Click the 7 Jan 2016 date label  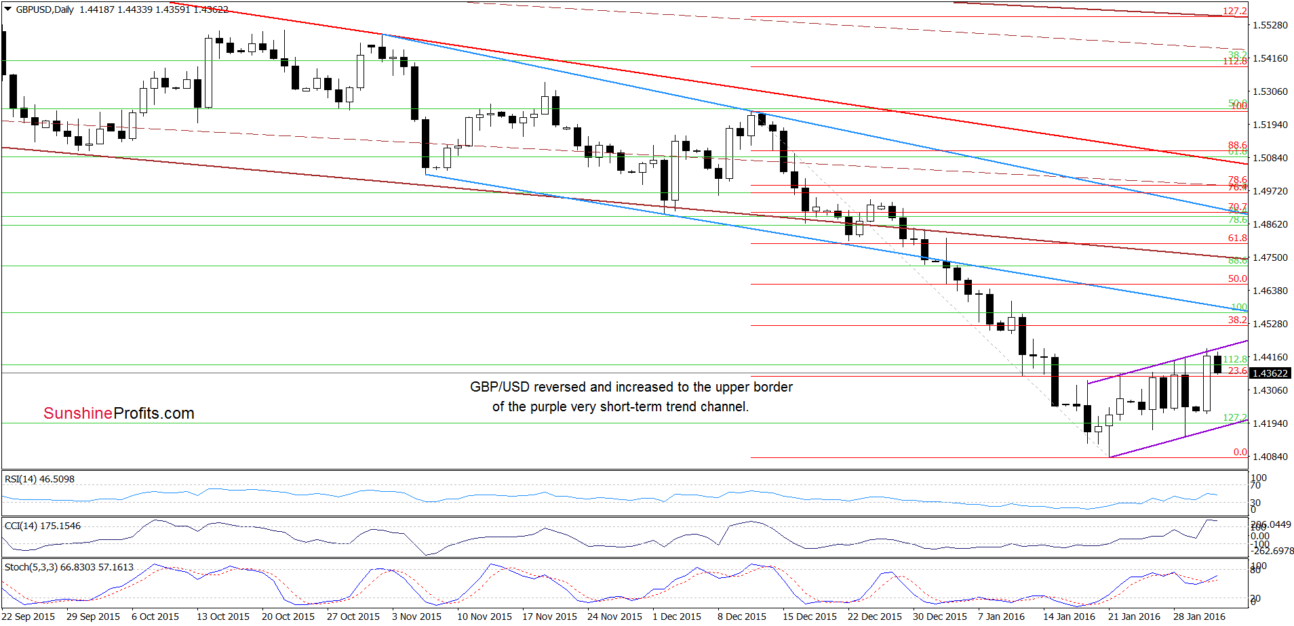[x=1001, y=617]
